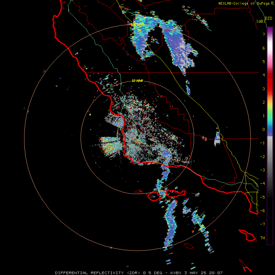275x275 pixels.
Task: Click the 50 NMI range ring label
Action: click(137, 81)
